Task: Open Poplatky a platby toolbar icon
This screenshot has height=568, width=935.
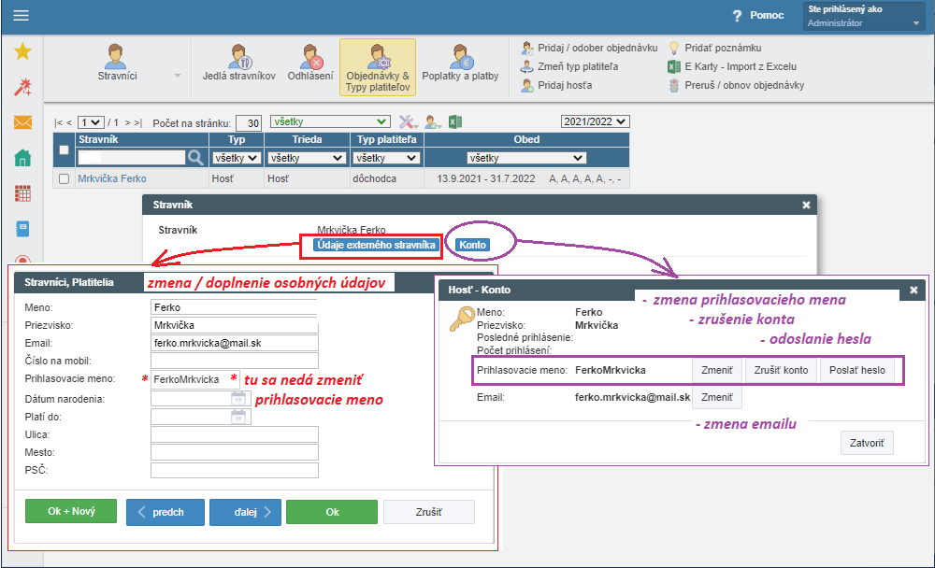Action: (460, 64)
